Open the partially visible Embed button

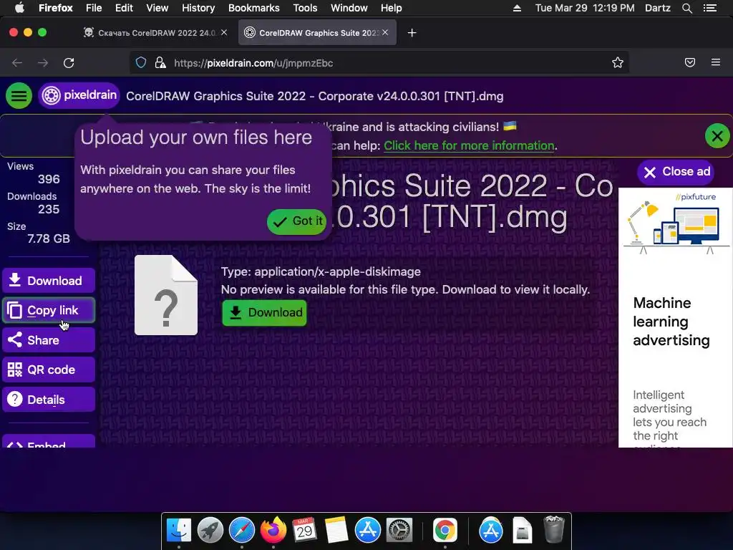click(49, 441)
